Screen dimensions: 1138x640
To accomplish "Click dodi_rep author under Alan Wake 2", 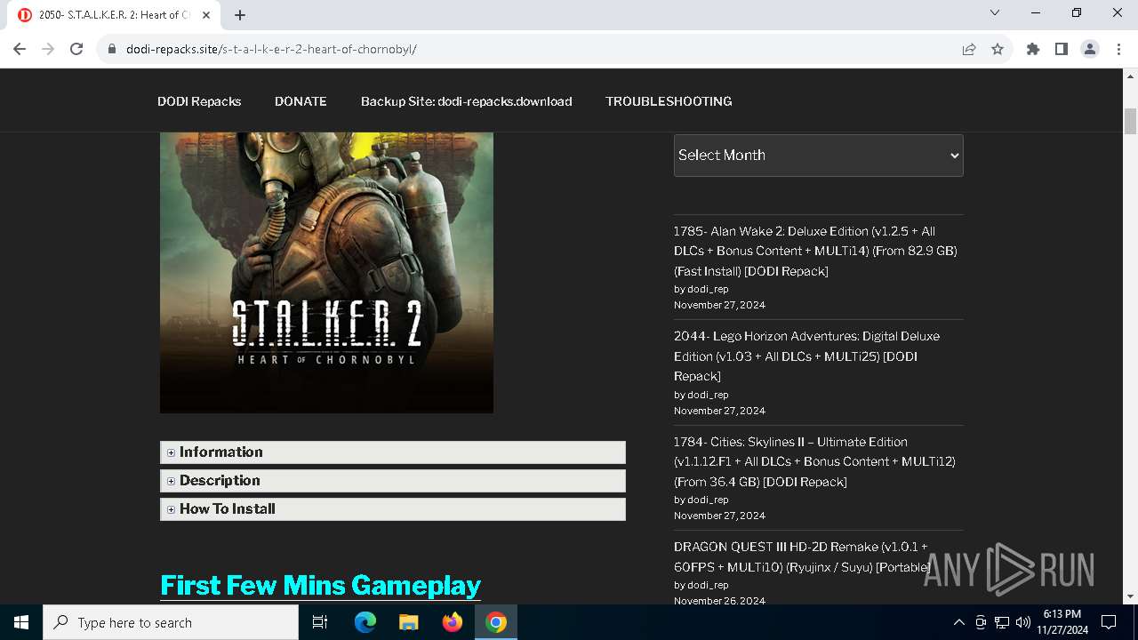I will (708, 289).
